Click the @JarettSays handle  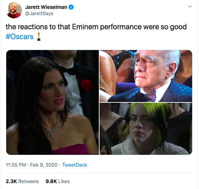click(x=39, y=13)
